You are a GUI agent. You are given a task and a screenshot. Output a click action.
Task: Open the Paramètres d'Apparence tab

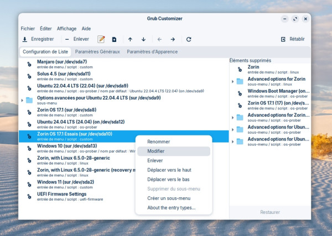152,52
